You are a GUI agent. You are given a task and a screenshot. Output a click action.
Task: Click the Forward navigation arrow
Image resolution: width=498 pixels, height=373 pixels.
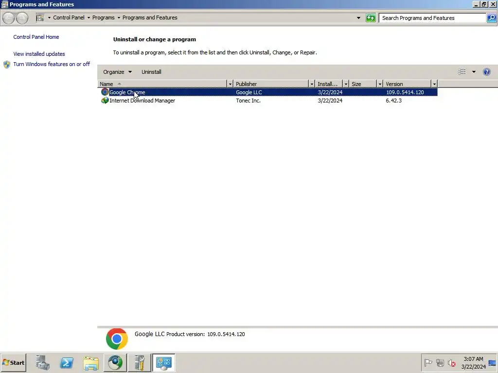point(22,18)
